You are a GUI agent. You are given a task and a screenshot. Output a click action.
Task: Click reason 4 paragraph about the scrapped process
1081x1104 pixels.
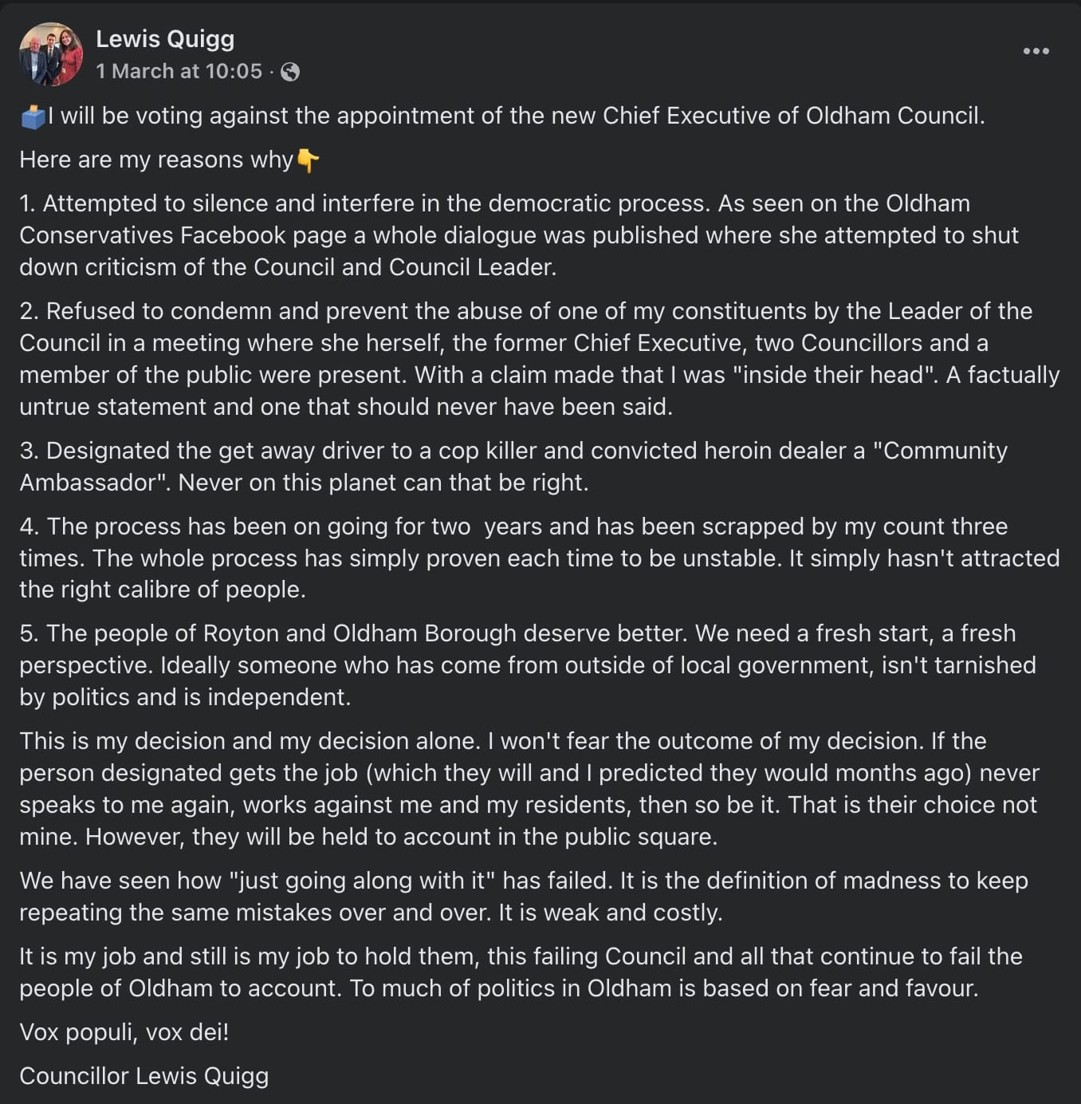coord(540,558)
